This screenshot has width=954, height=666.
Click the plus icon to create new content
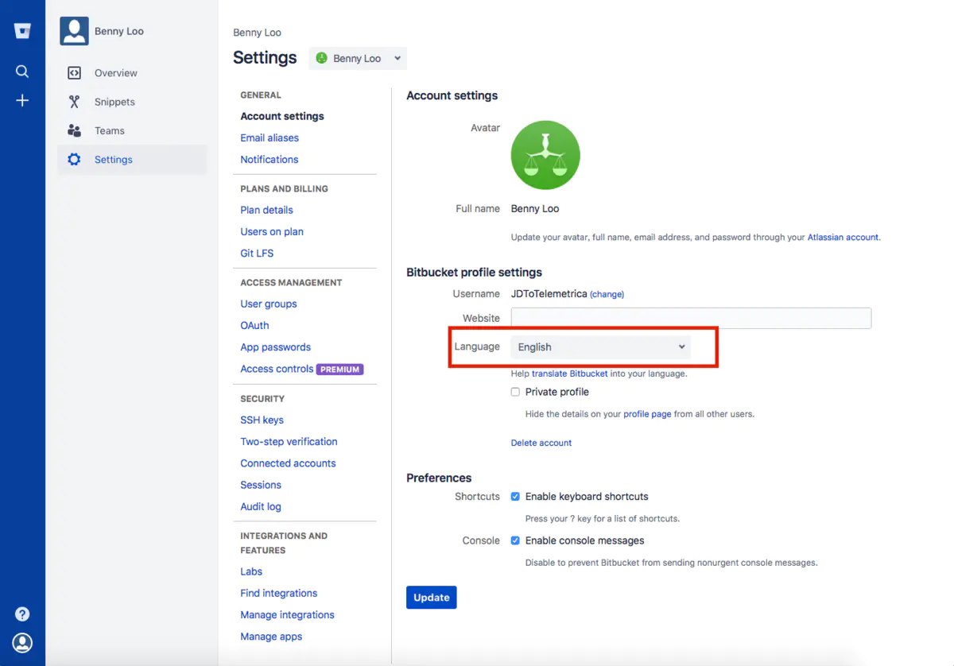coord(22,100)
